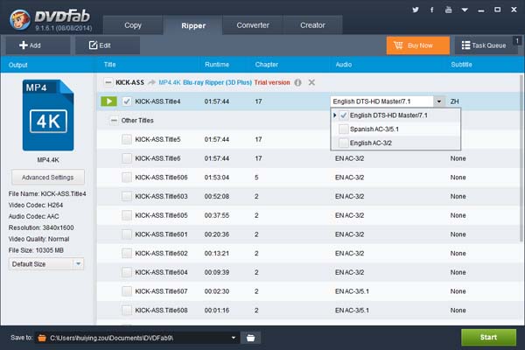Open the Facebook link icon
Viewport: 525px width, 350px height.
432,10
